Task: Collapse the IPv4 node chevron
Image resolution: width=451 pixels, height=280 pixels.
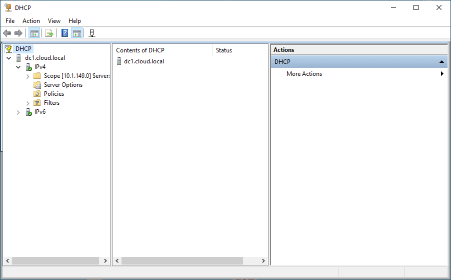Action: point(18,67)
